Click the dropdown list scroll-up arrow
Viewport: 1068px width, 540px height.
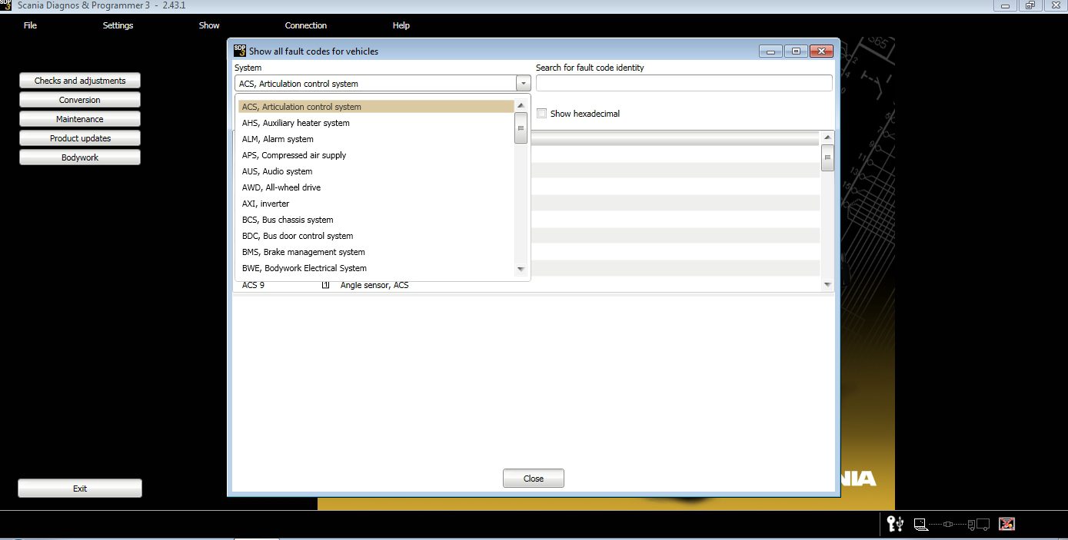click(521, 106)
